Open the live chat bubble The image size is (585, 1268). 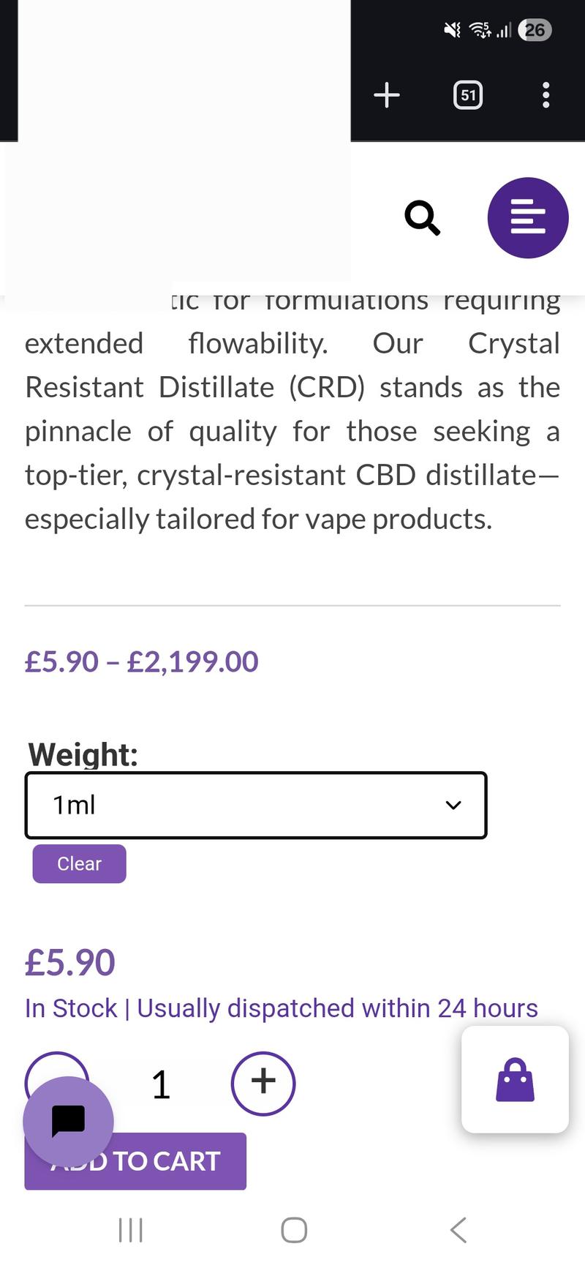coord(68,1121)
